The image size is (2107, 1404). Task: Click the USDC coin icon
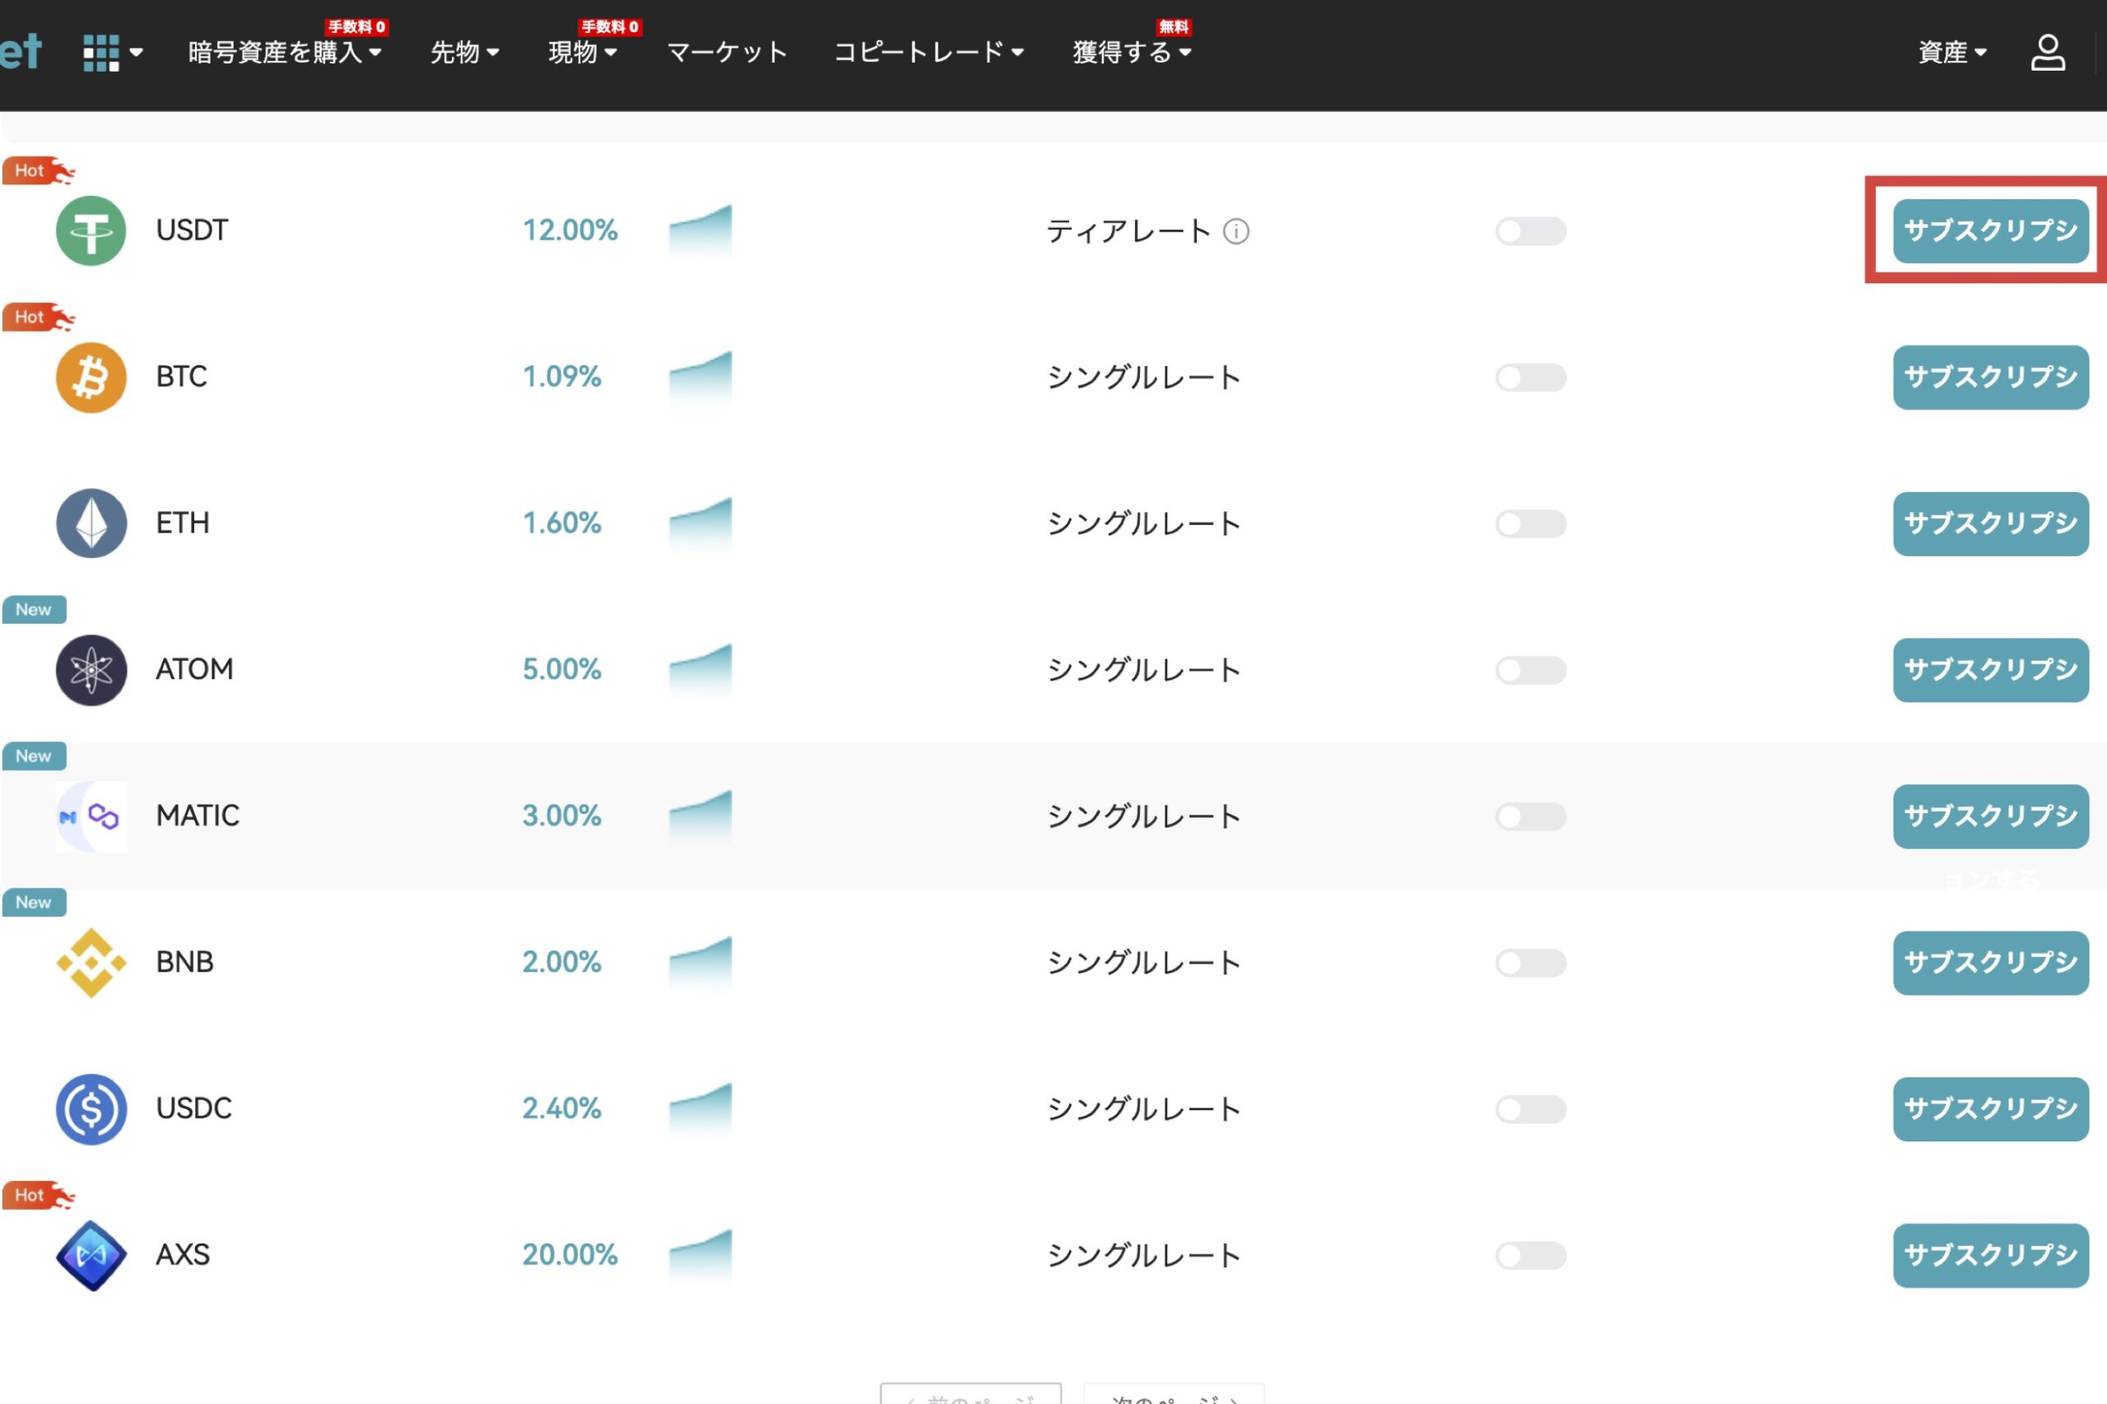[x=91, y=1109]
